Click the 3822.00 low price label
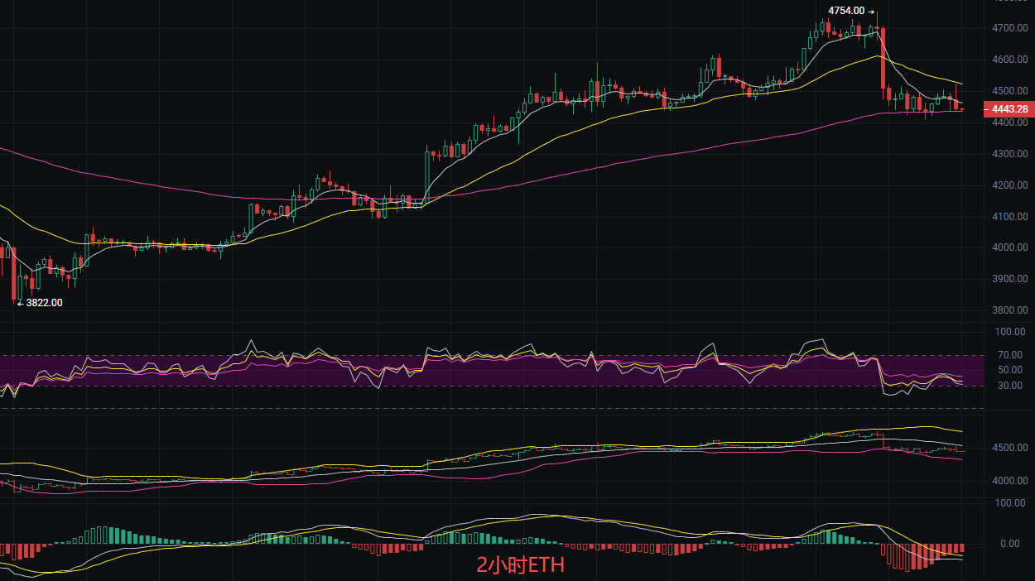The height and width of the screenshot is (581, 1035). click(x=43, y=303)
